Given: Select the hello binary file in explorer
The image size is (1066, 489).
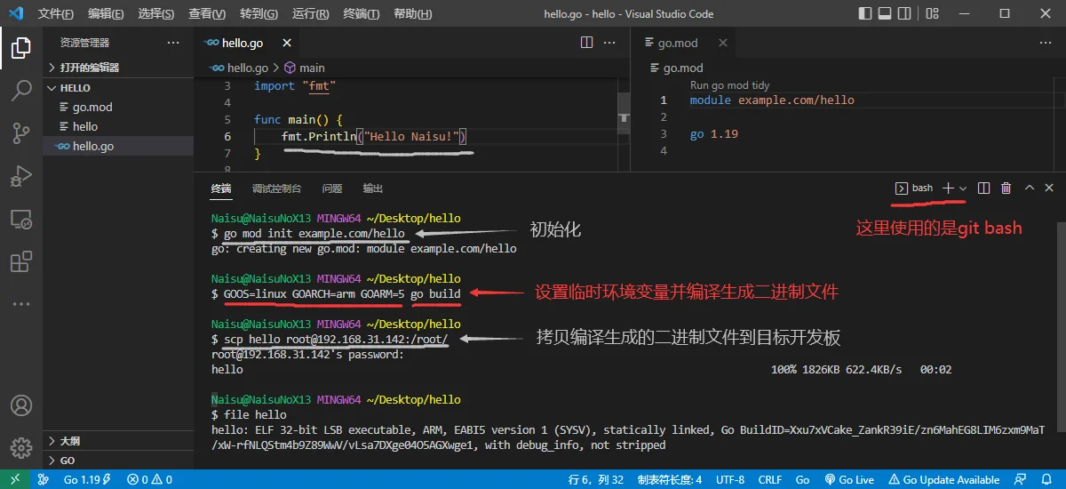Looking at the screenshot, I should 118,126.
